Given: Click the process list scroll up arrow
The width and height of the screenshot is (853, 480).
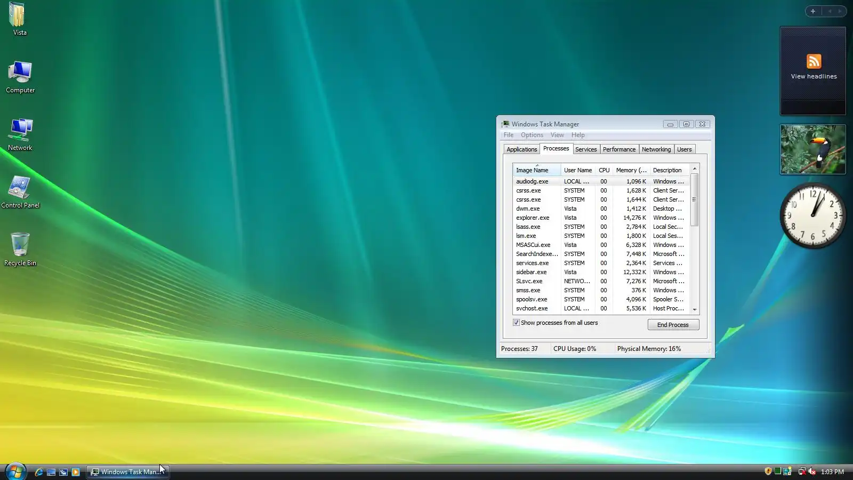Looking at the screenshot, I should pos(695,169).
